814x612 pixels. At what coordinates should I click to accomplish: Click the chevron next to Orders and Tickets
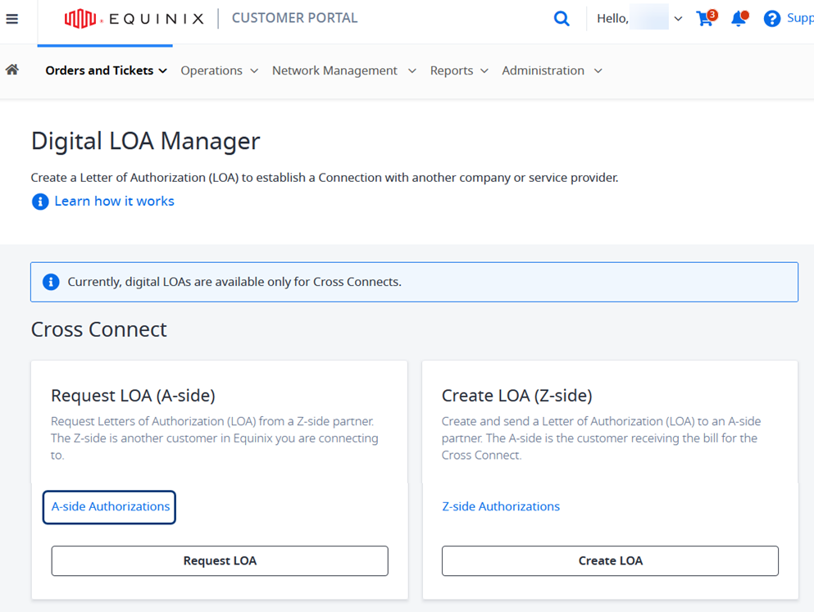pos(162,71)
